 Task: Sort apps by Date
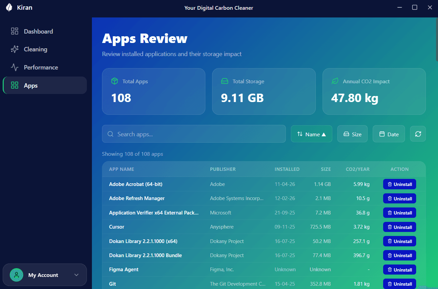click(x=389, y=134)
